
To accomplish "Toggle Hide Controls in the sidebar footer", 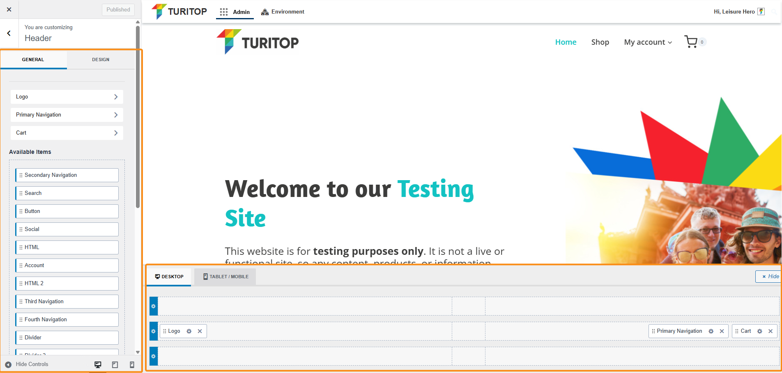I will click(27, 364).
